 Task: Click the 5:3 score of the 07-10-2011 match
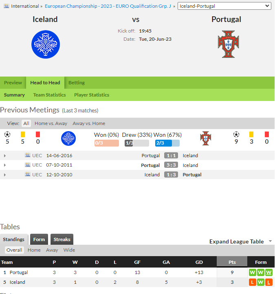pyautogui.click(x=171, y=165)
